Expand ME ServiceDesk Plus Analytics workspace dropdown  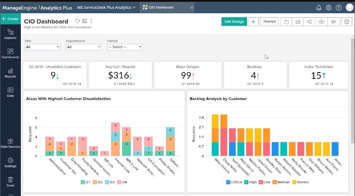coord(106,8)
